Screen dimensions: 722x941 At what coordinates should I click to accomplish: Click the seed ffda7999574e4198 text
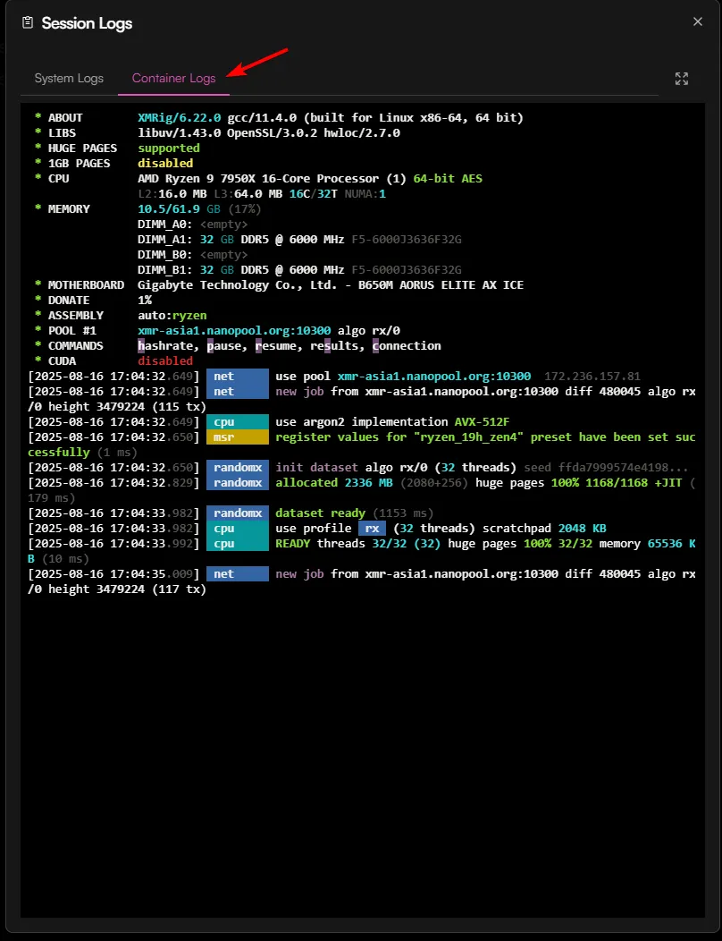(x=606, y=468)
